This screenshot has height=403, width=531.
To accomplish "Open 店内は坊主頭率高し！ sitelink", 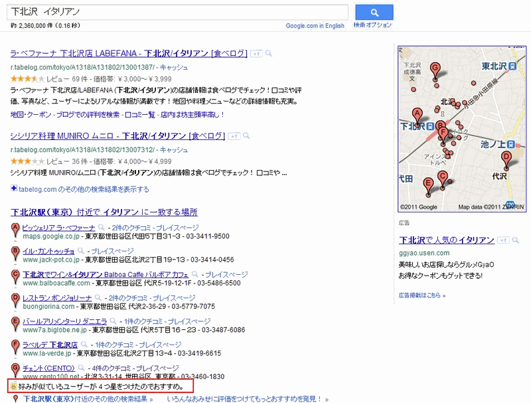I will click(192, 115).
